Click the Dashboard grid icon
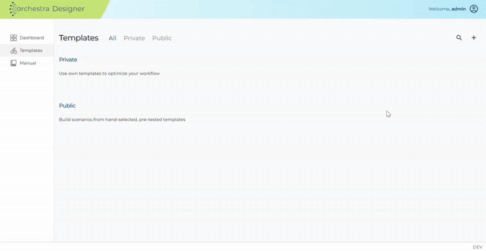The image size is (486, 251). pos(14,38)
